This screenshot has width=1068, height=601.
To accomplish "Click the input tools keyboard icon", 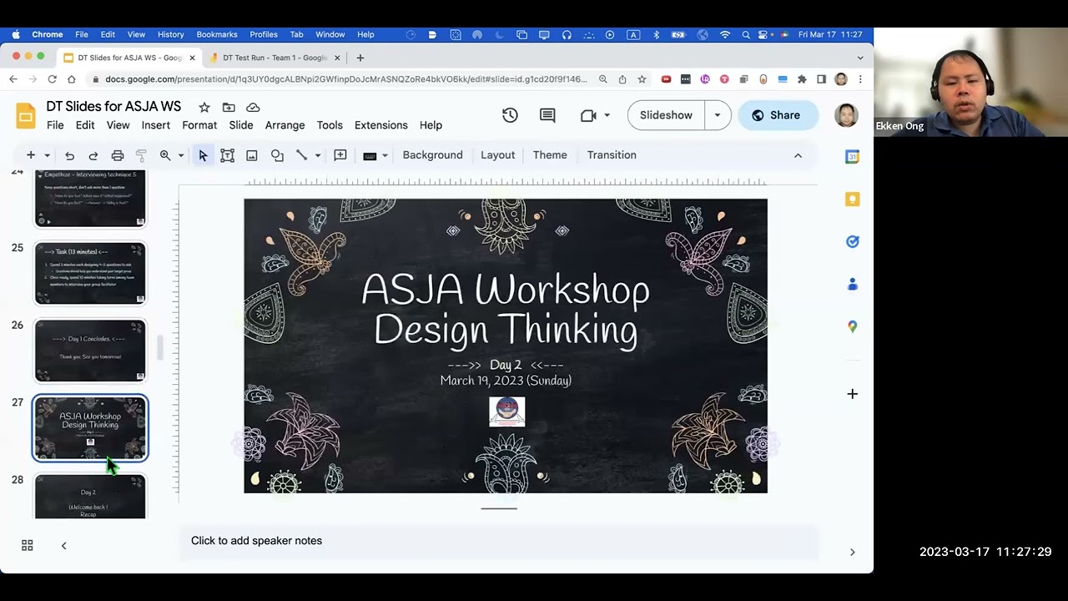I will [370, 155].
